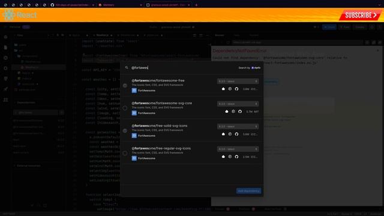Open version dropdown for free-solid-svg-icons
This screenshot has height=216, width=384.
(x=238, y=127)
